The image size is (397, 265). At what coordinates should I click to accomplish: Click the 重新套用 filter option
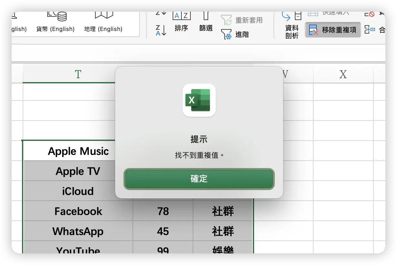click(x=242, y=20)
